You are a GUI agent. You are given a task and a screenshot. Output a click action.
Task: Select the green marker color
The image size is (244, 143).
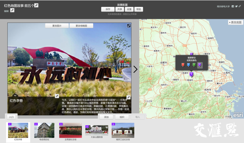[194, 65]
